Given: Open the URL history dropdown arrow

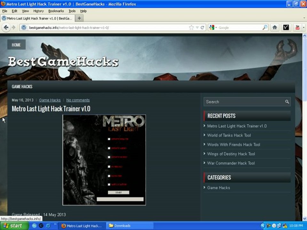Looking at the screenshot, I should point(197,27).
